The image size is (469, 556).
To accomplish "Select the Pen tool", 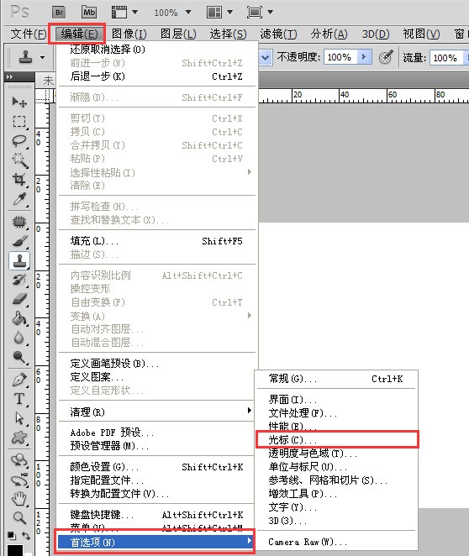I will coord(19,380).
